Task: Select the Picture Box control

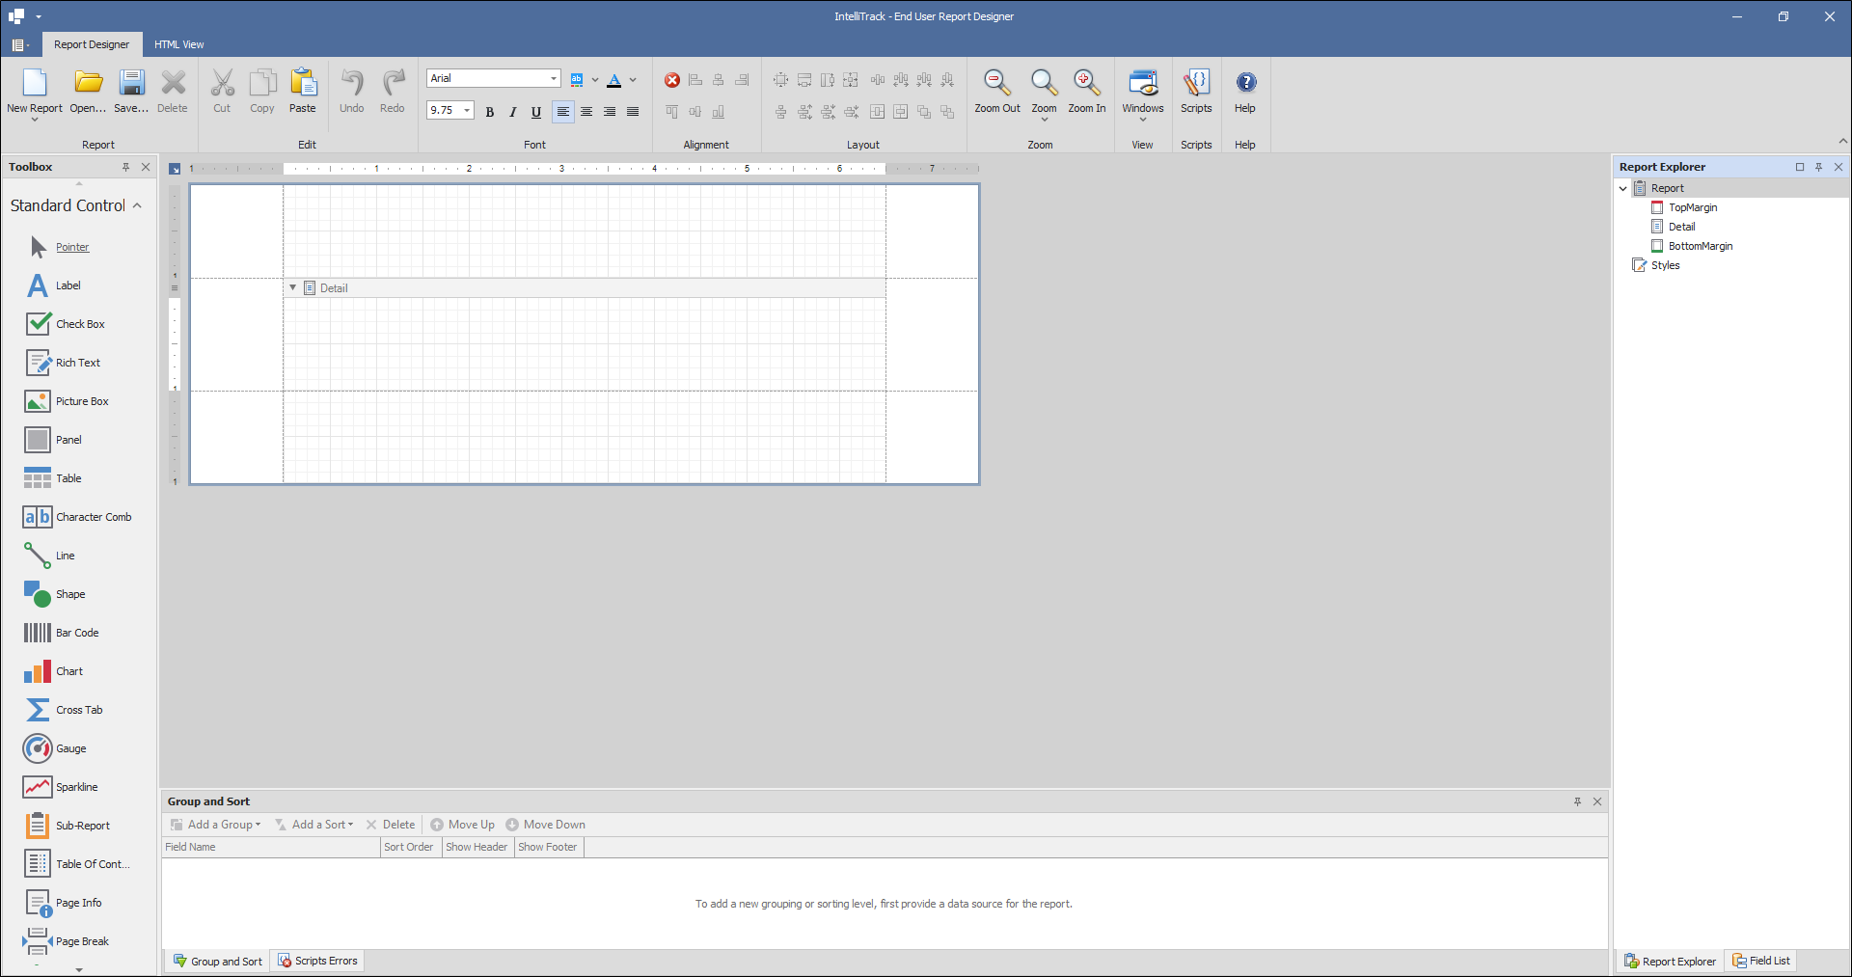Action: click(82, 401)
